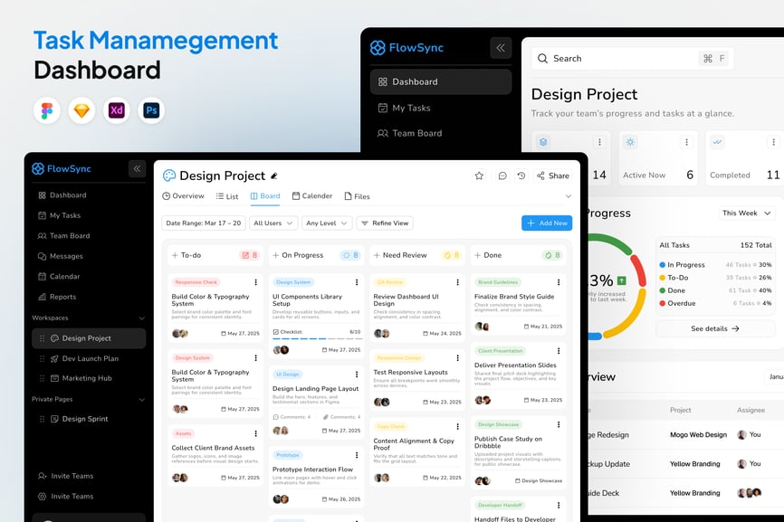This screenshot has height=522, width=784.
Task: Star the Design Project as favorite
Action: coord(479,176)
